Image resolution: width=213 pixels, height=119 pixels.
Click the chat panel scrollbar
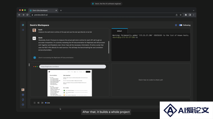(x=109, y=47)
